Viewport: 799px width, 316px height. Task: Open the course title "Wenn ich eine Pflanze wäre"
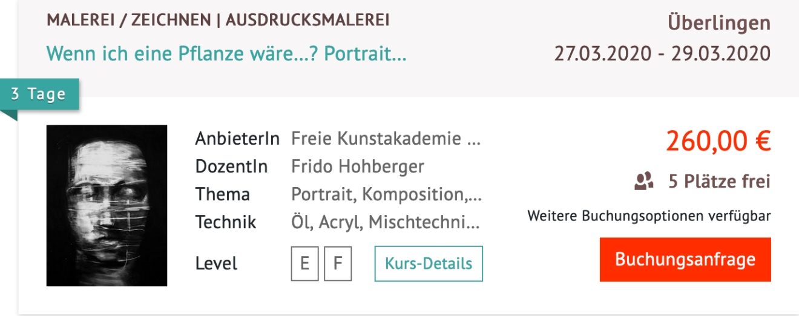pos(226,54)
